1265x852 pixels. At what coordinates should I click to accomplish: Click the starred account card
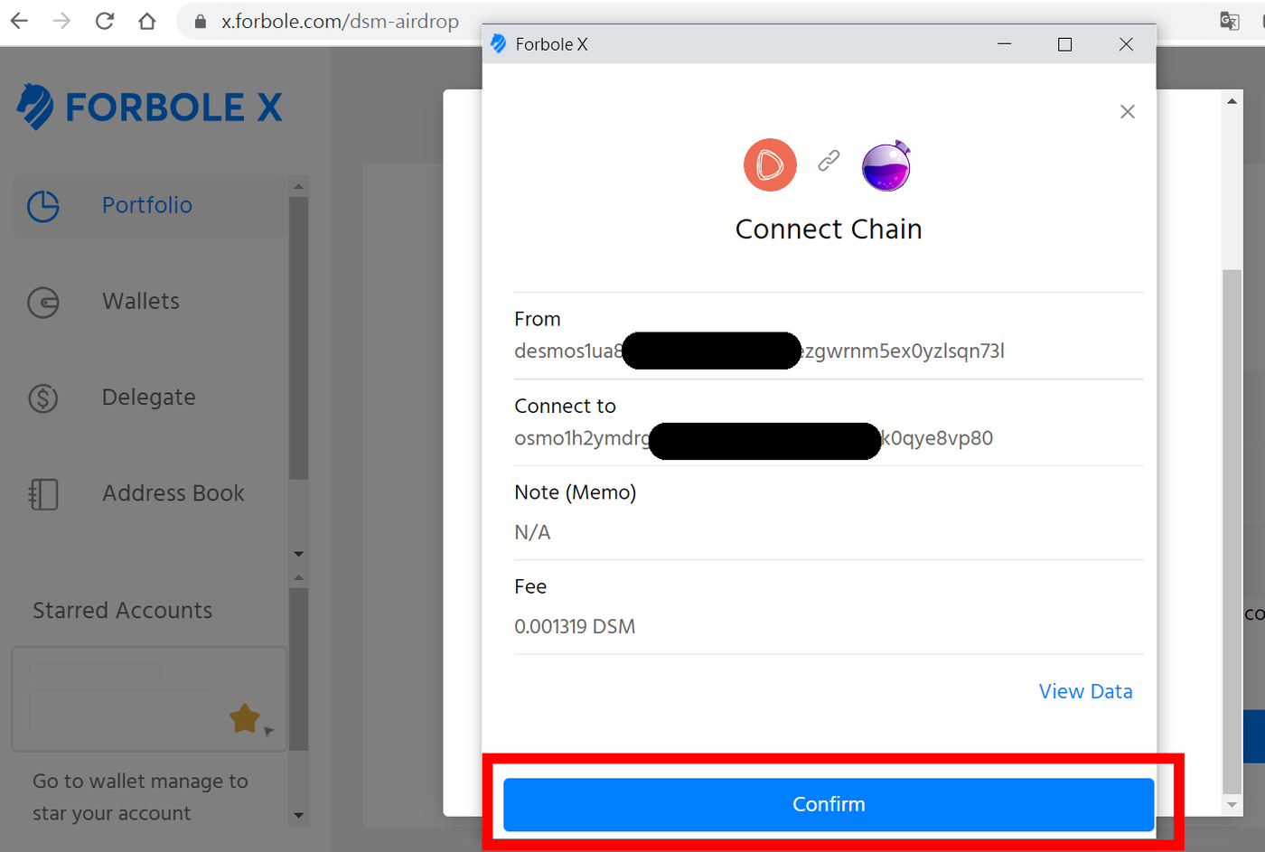tap(149, 698)
